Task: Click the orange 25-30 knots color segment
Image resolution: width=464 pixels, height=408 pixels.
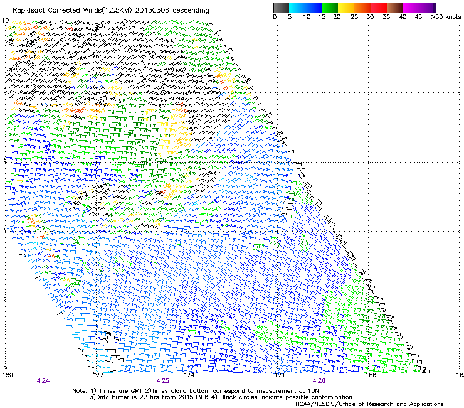Action: point(362,8)
